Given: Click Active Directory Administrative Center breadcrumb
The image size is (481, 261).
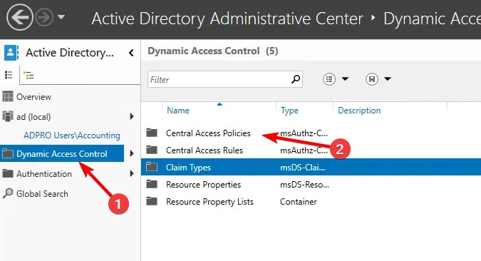Looking at the screenshot, I should point(227,19).
